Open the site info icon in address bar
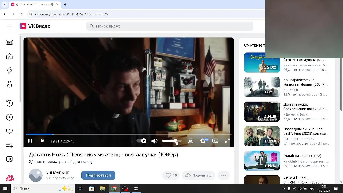 click(30, 14)
